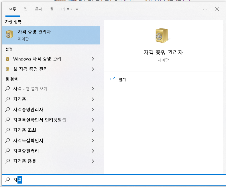Select 자격득실확인서 인터넷발급 suggestion
The width and height of the screenshot is (226, 187).
click(51, 120)
